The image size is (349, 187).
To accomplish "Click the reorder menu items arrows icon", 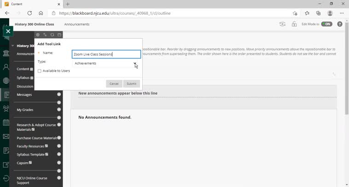I will click(x=45, y=35).
